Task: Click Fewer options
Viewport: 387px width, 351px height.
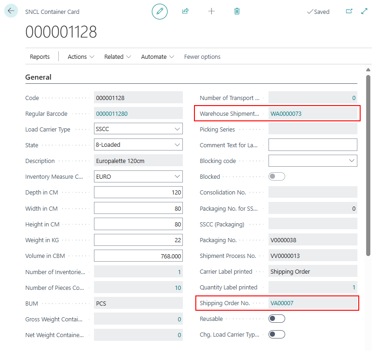Action: [202, 56]
